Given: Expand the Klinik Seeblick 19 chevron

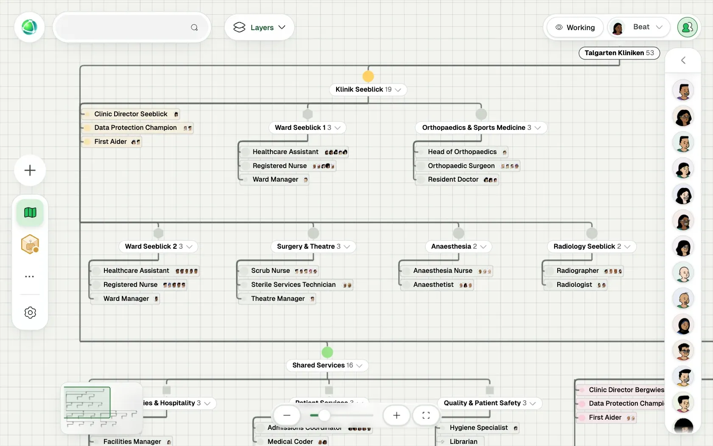Looking at the screenshot, I should coord(398,90).
